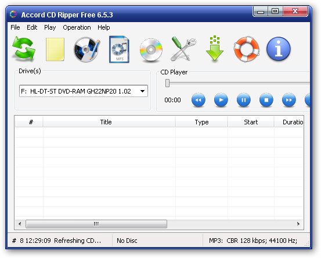The image size is (321, 258).
Task: Open the File menu
Action: [15, 27]
